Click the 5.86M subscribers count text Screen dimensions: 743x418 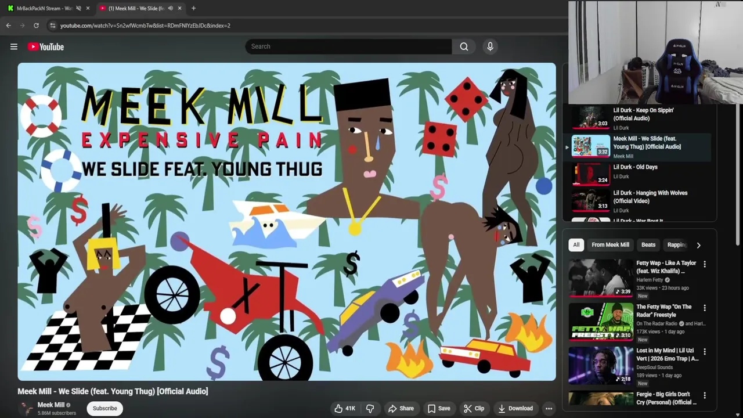coord(57,413)
